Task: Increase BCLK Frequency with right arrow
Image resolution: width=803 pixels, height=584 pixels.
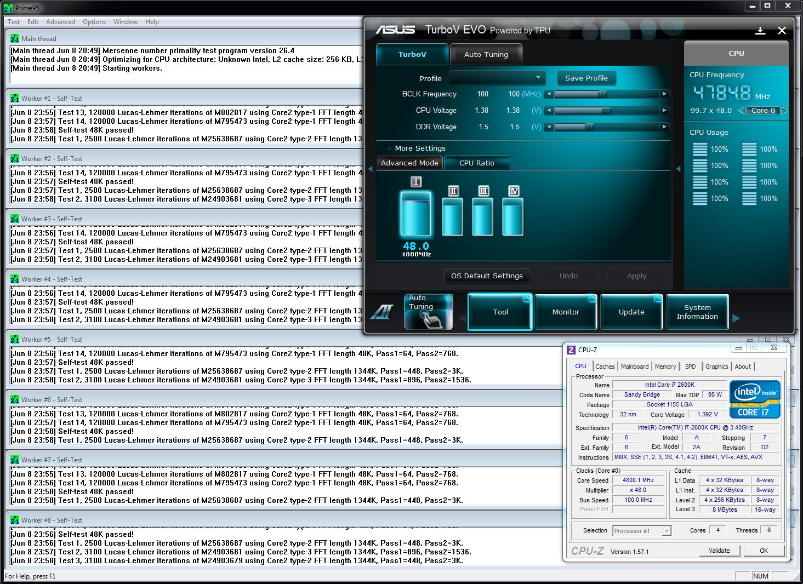Action: tap(664, 94)
